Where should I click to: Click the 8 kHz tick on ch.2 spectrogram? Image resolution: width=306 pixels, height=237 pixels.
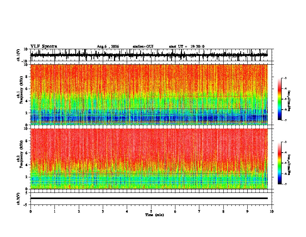point(27,141)
